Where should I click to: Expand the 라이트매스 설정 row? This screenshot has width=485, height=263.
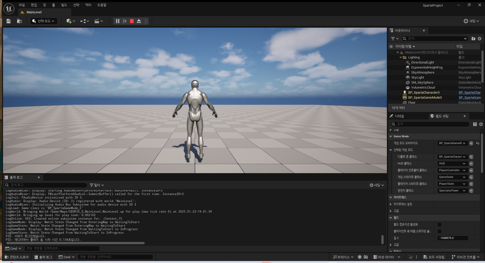click(x=391, y=204)
